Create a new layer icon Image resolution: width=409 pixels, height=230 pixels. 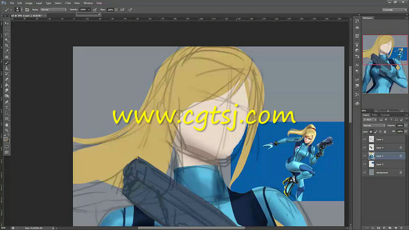[x=396, y=228]
